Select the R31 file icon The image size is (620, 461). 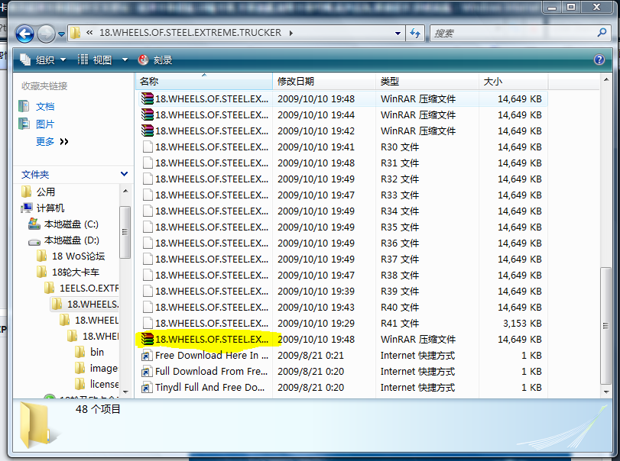pos(147,163)
